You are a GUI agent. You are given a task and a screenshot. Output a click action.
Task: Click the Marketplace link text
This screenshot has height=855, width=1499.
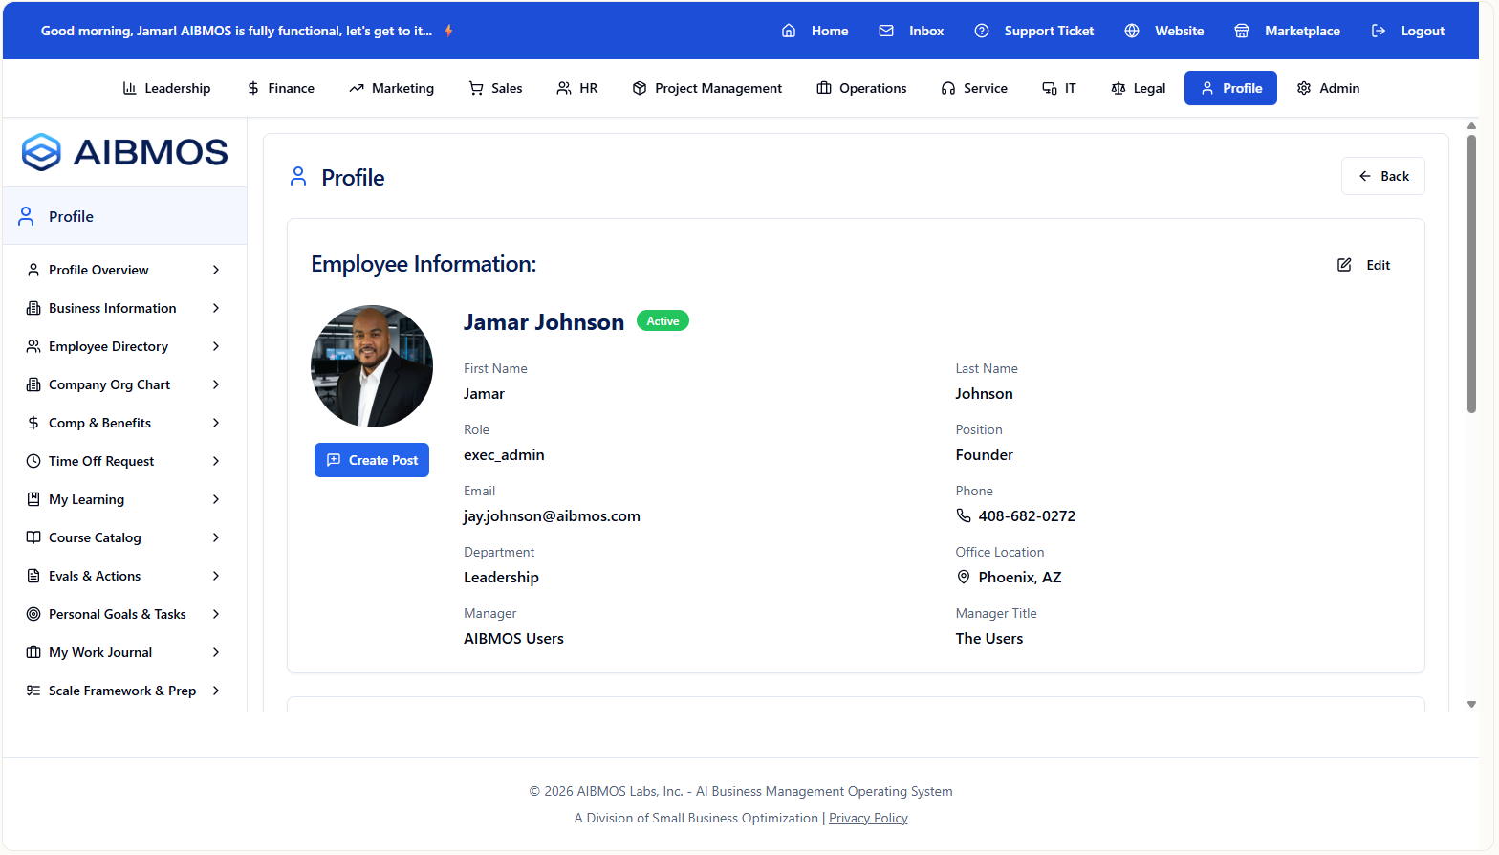(x=1302, y=31)
